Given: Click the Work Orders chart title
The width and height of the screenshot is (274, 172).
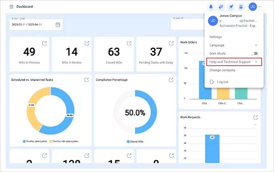Looking at the screenshot, I should 188,42.
